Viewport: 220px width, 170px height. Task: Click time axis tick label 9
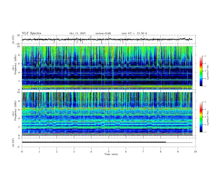click(x=178, y=152)
